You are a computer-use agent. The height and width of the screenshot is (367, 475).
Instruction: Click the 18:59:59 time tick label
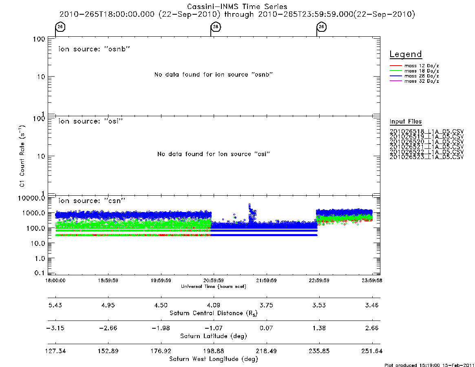point(108,281)
